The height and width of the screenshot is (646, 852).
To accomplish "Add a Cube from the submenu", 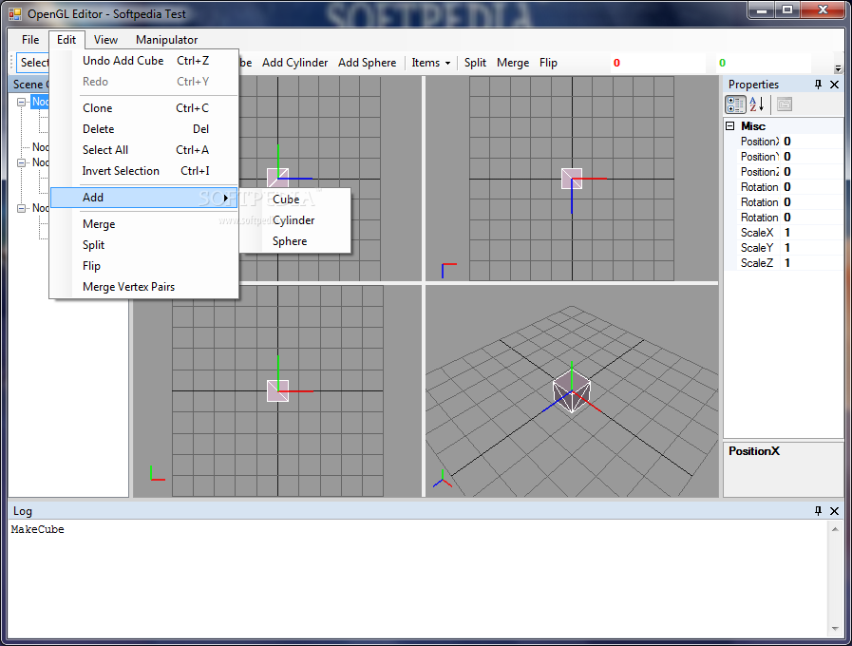I will click(295, 199).
